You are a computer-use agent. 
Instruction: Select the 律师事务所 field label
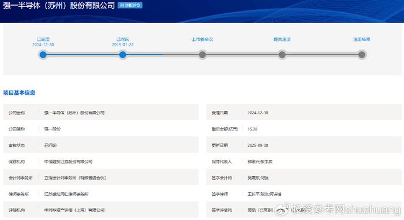coord(18,194)
